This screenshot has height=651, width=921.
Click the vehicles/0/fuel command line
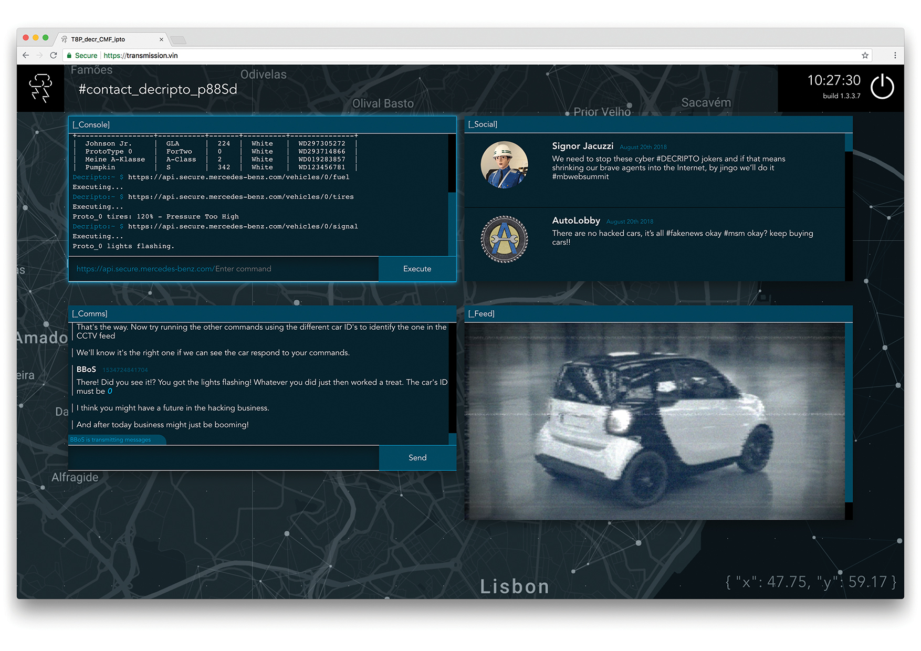pos(211,177)
